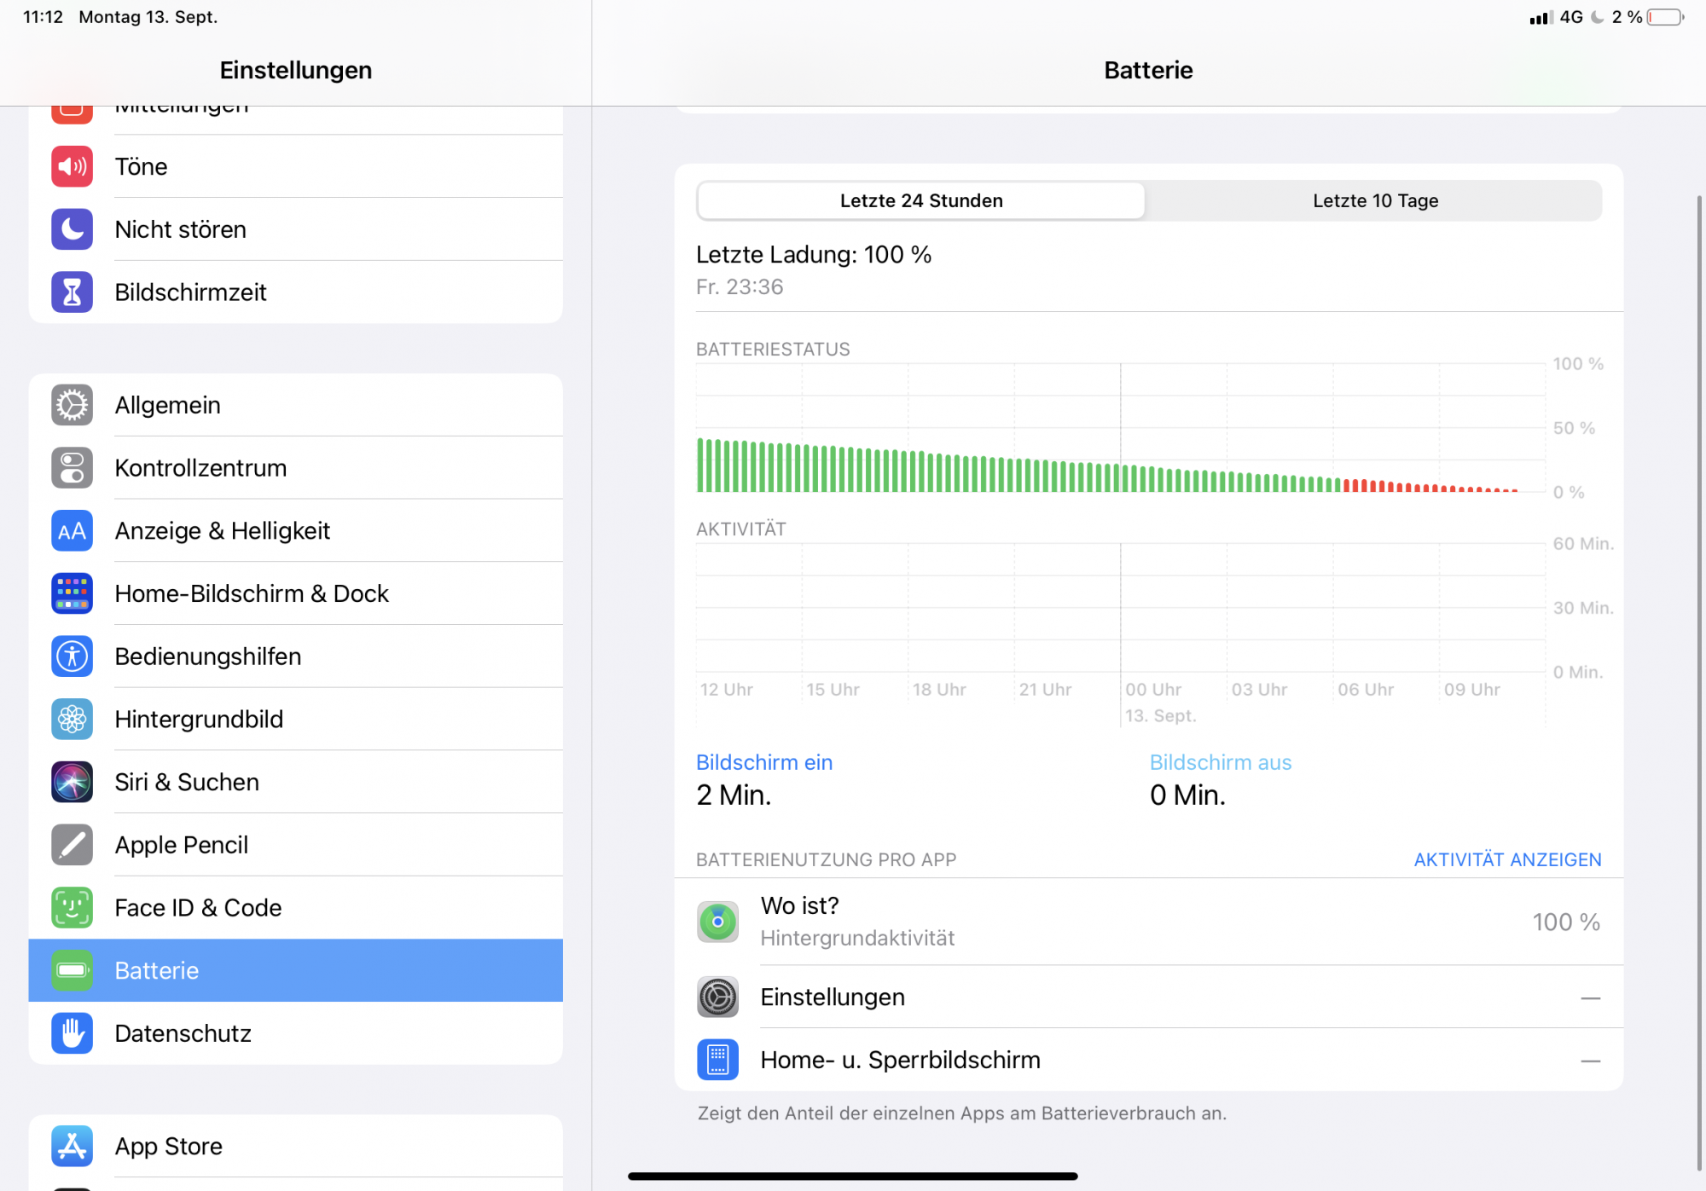The image size is (1706, 1191).
Task: Click the right-side scrollbar
Action: click(x=1698, y=682)
